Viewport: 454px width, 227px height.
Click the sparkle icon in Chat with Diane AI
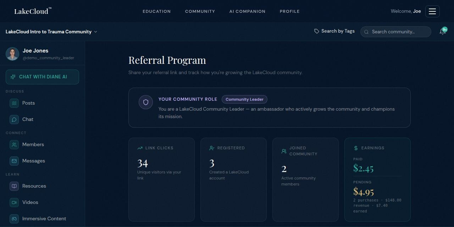click(13, 77)
